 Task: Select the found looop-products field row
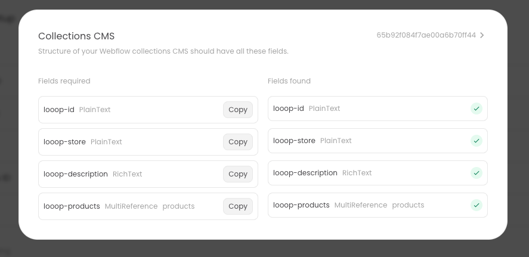pyautogui.click(x=370, y=205)
